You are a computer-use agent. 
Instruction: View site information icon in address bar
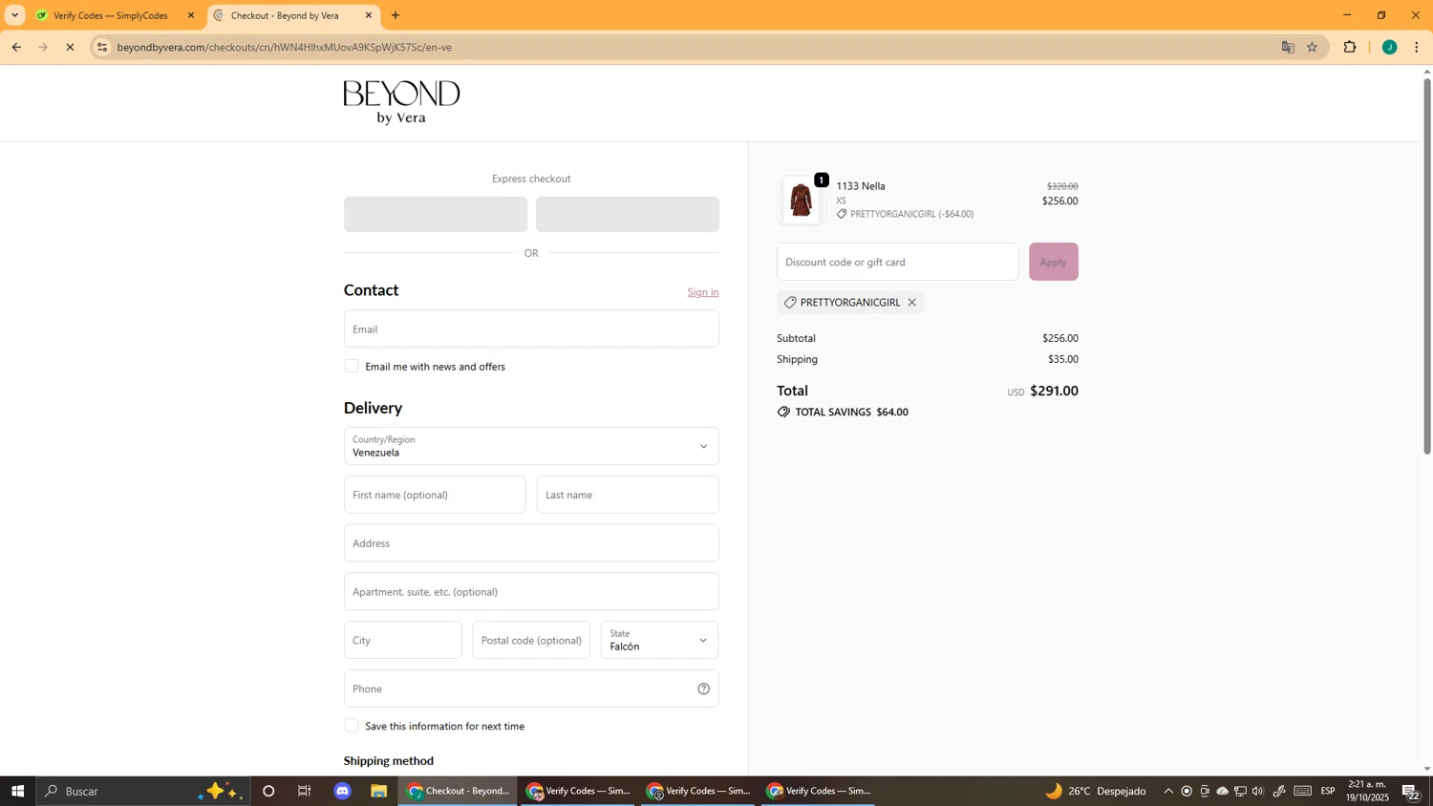point(102,47)
